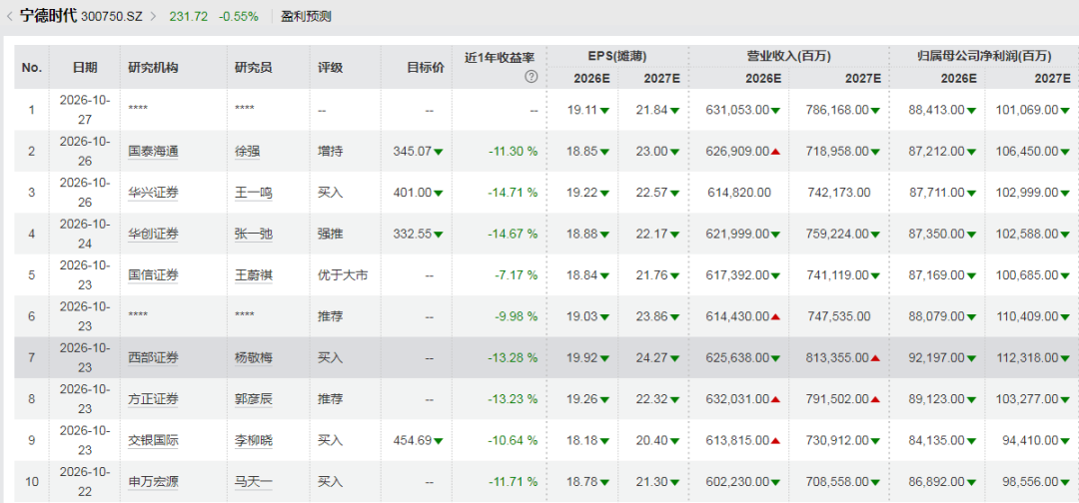
Task: Open 方正证券 institution link
Action: click(153, 398)
